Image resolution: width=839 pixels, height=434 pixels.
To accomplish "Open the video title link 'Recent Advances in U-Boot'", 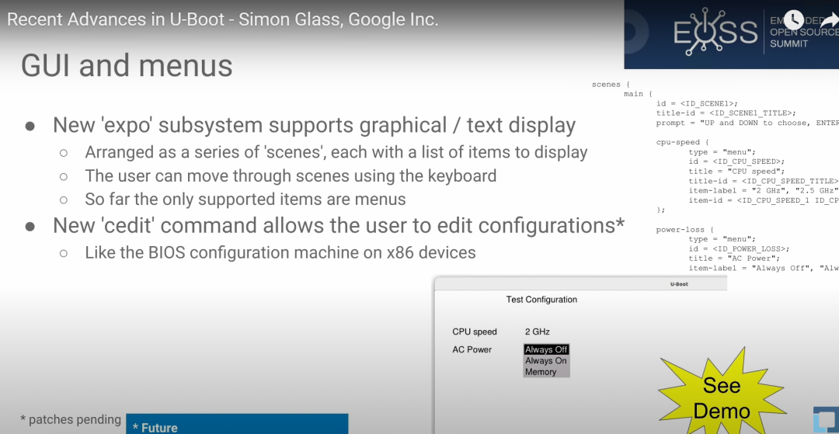I will coord(223,19).
